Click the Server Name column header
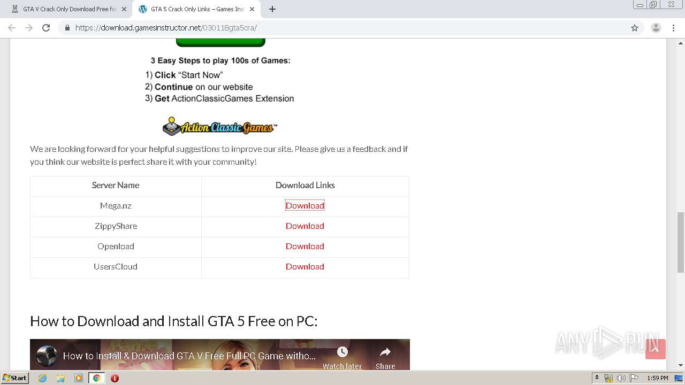Screen dimensions: 685x385 point(116,186)
